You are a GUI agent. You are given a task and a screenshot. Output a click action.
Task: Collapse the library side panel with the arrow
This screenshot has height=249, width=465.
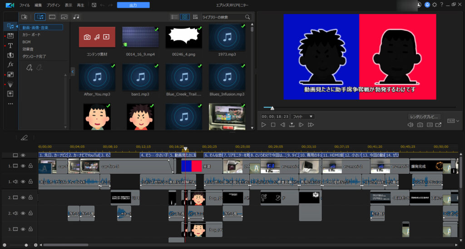click(73, 71)
